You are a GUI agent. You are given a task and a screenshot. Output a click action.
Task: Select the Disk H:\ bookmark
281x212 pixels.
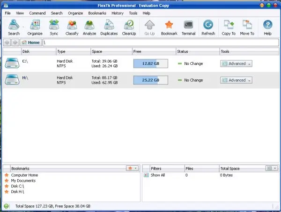pyautogui.click(x=17, y=191)
